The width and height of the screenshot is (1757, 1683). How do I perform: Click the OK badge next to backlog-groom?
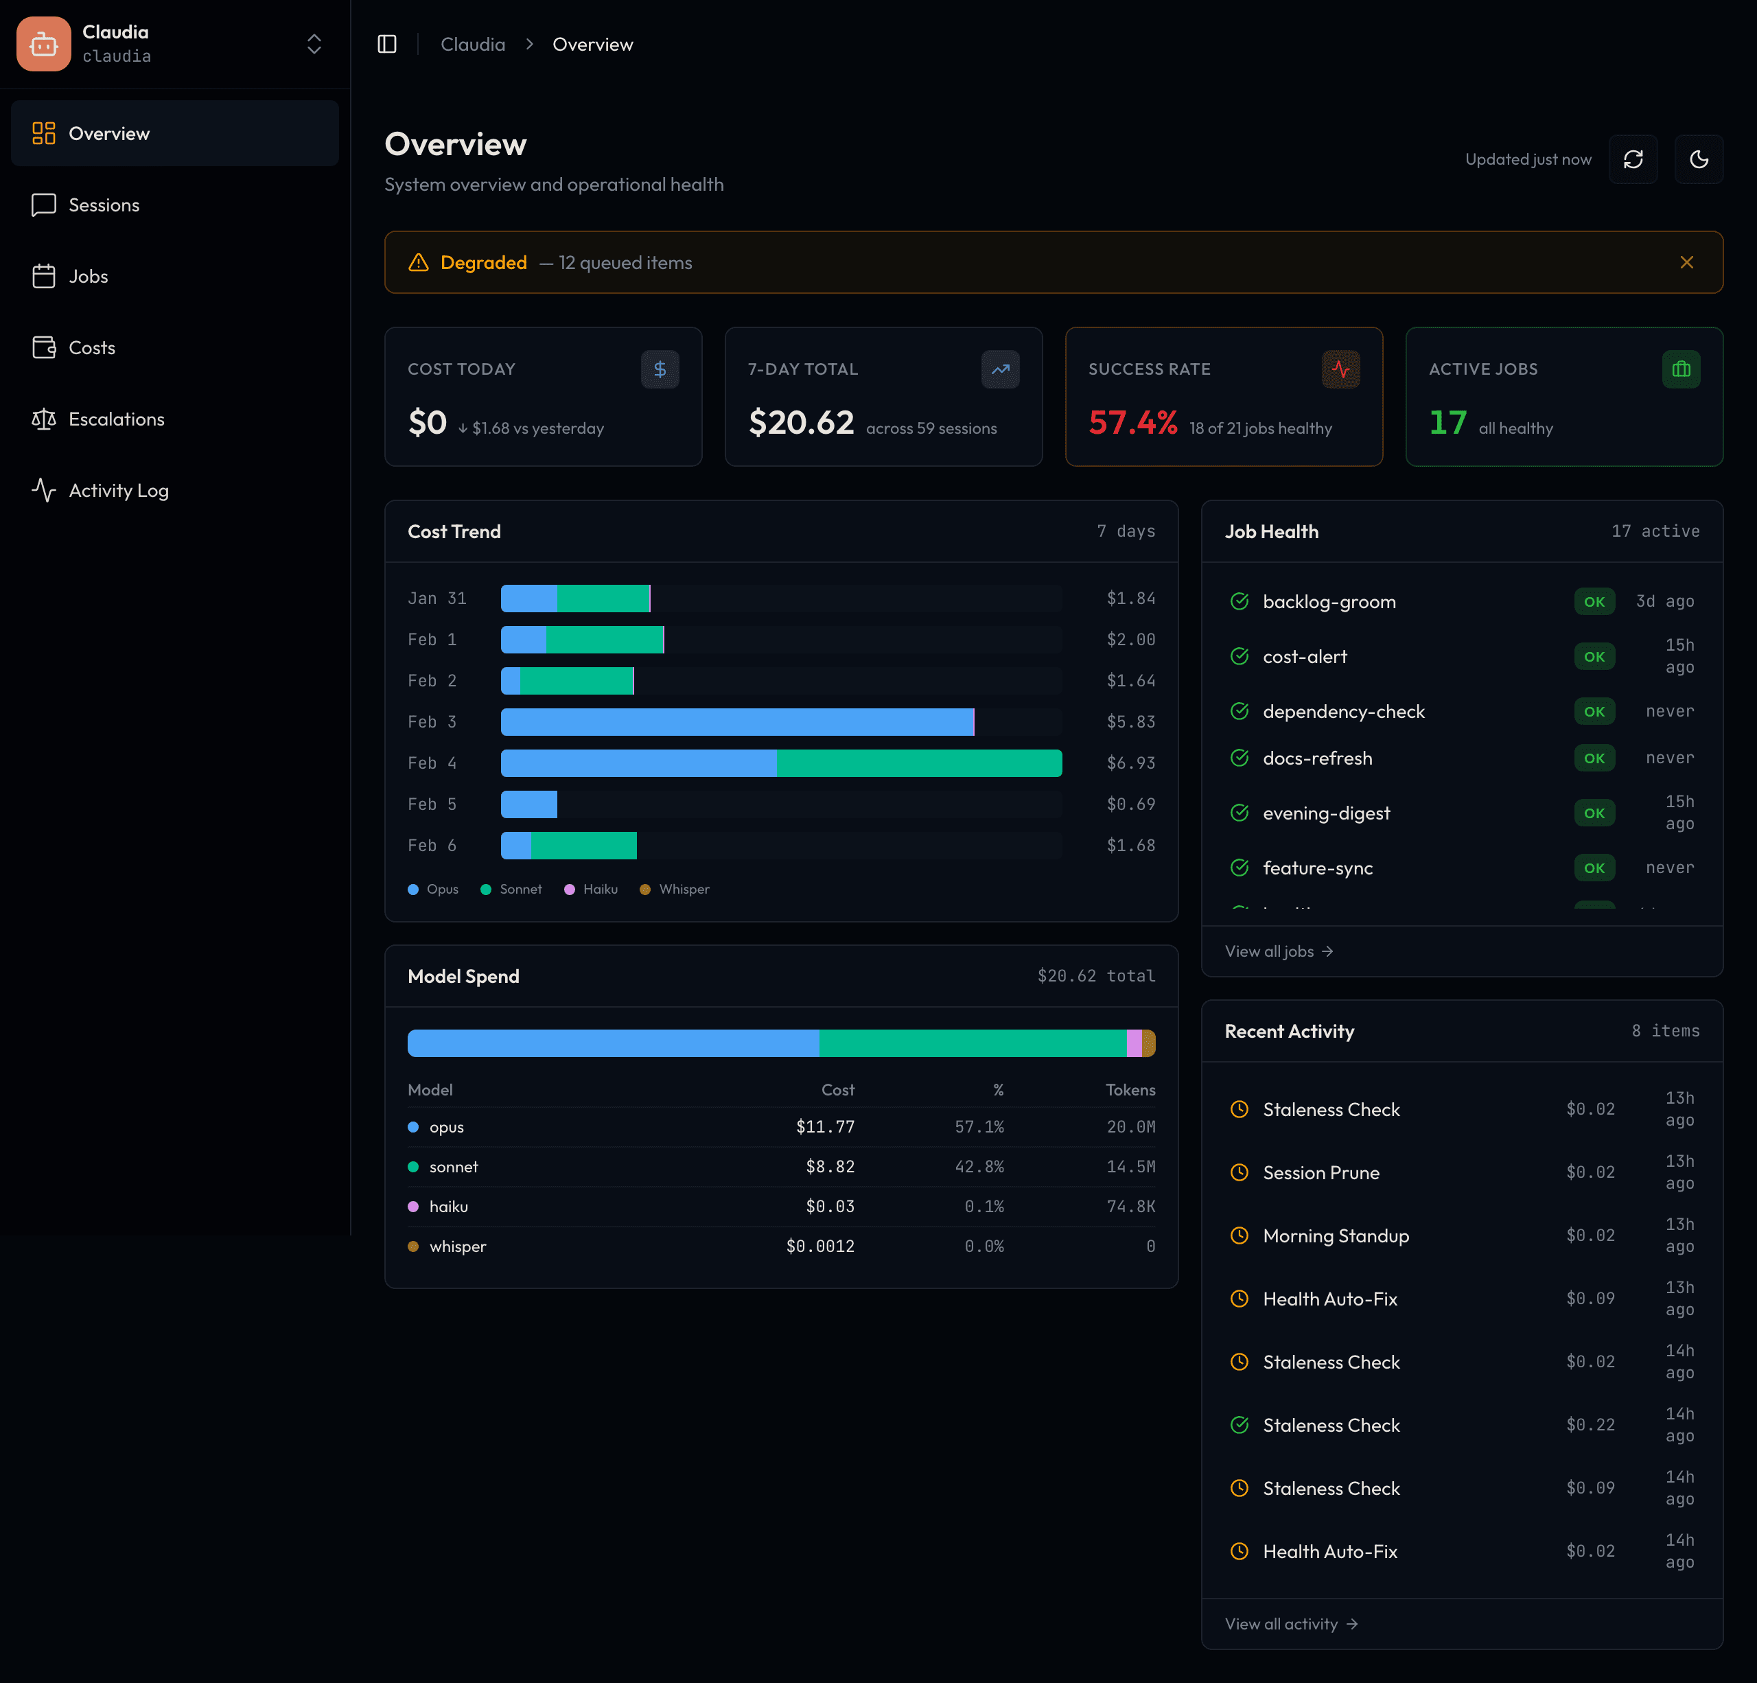click(x=1594, y=601)
